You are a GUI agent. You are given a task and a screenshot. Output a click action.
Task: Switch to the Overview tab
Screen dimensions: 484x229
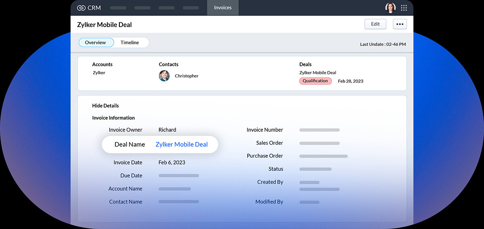coord(96,42)
